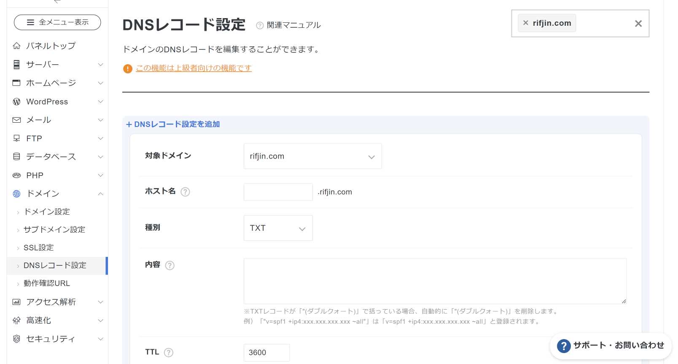The height and width of the screenshot is (364, 678).
Task: Go to サブドメイン設定 page
Action: [x=54, y=229]
